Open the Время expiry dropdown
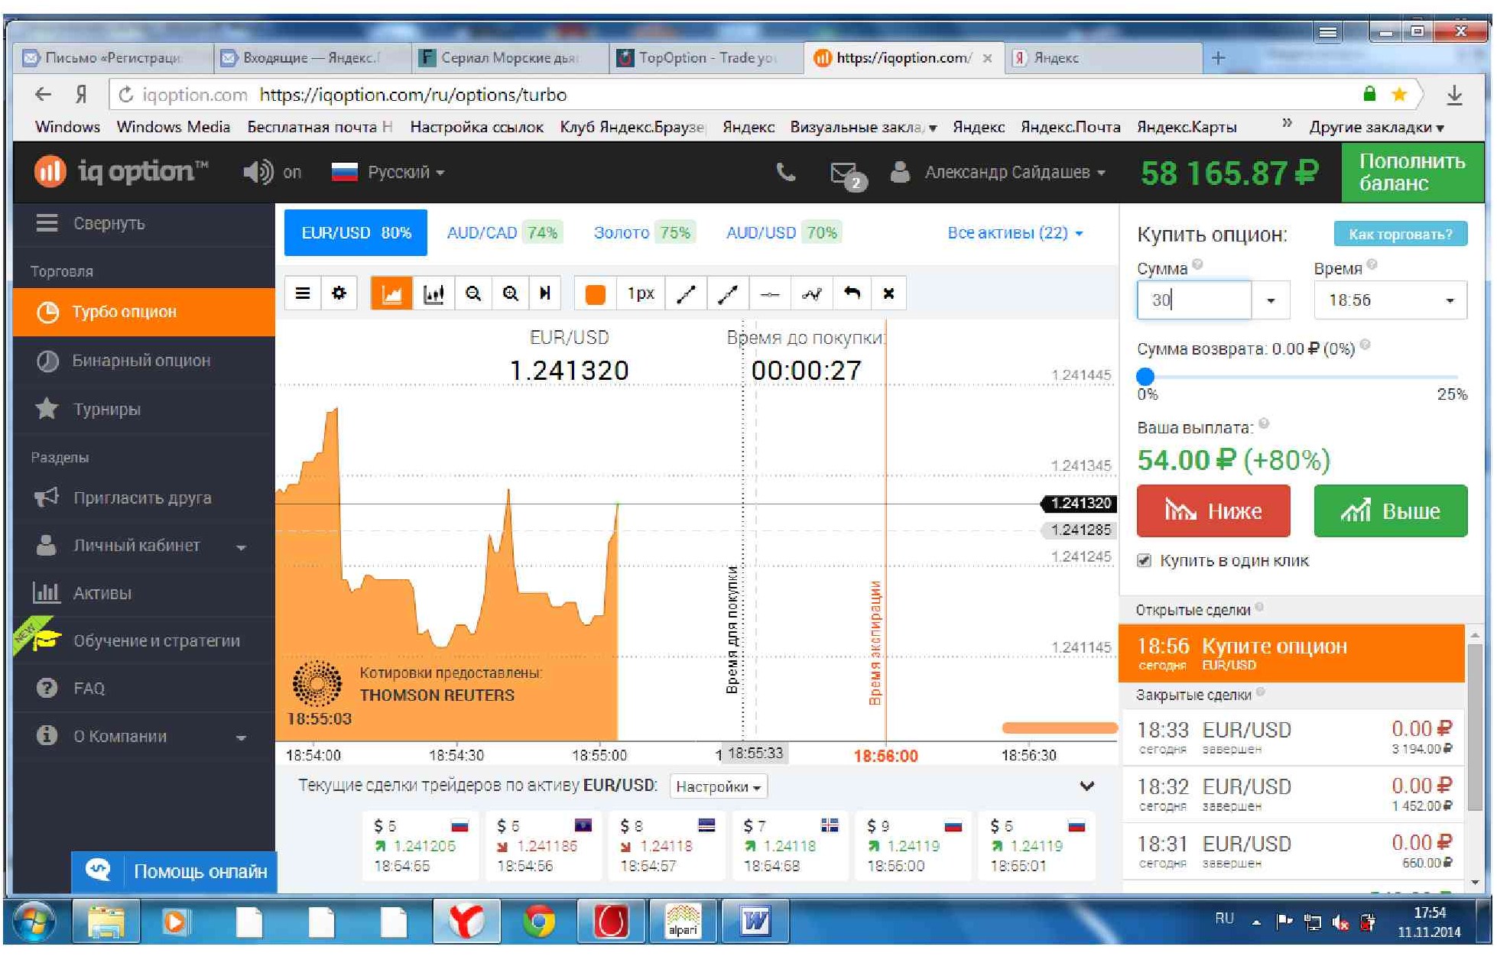The width and height of the screenshot is (1497, 966). (x=1389, y=300)
